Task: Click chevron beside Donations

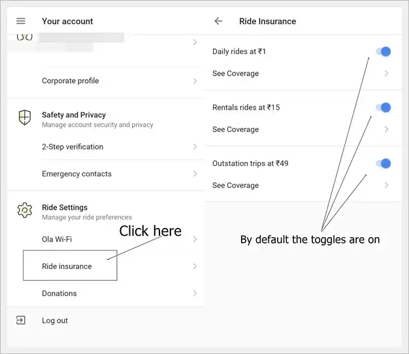Action: [x=195, y=293]
